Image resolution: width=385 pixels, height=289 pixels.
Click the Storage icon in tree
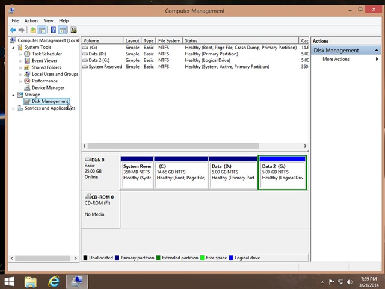point(20,95)
